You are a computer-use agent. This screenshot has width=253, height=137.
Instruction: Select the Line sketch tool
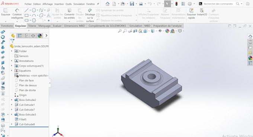[x=26, y=10]
